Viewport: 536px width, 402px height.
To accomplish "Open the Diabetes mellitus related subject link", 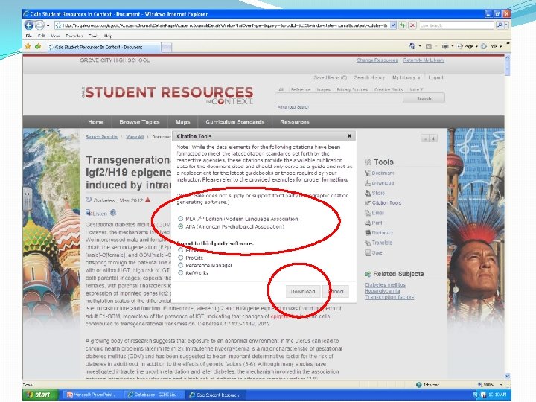I will point(385,284).
